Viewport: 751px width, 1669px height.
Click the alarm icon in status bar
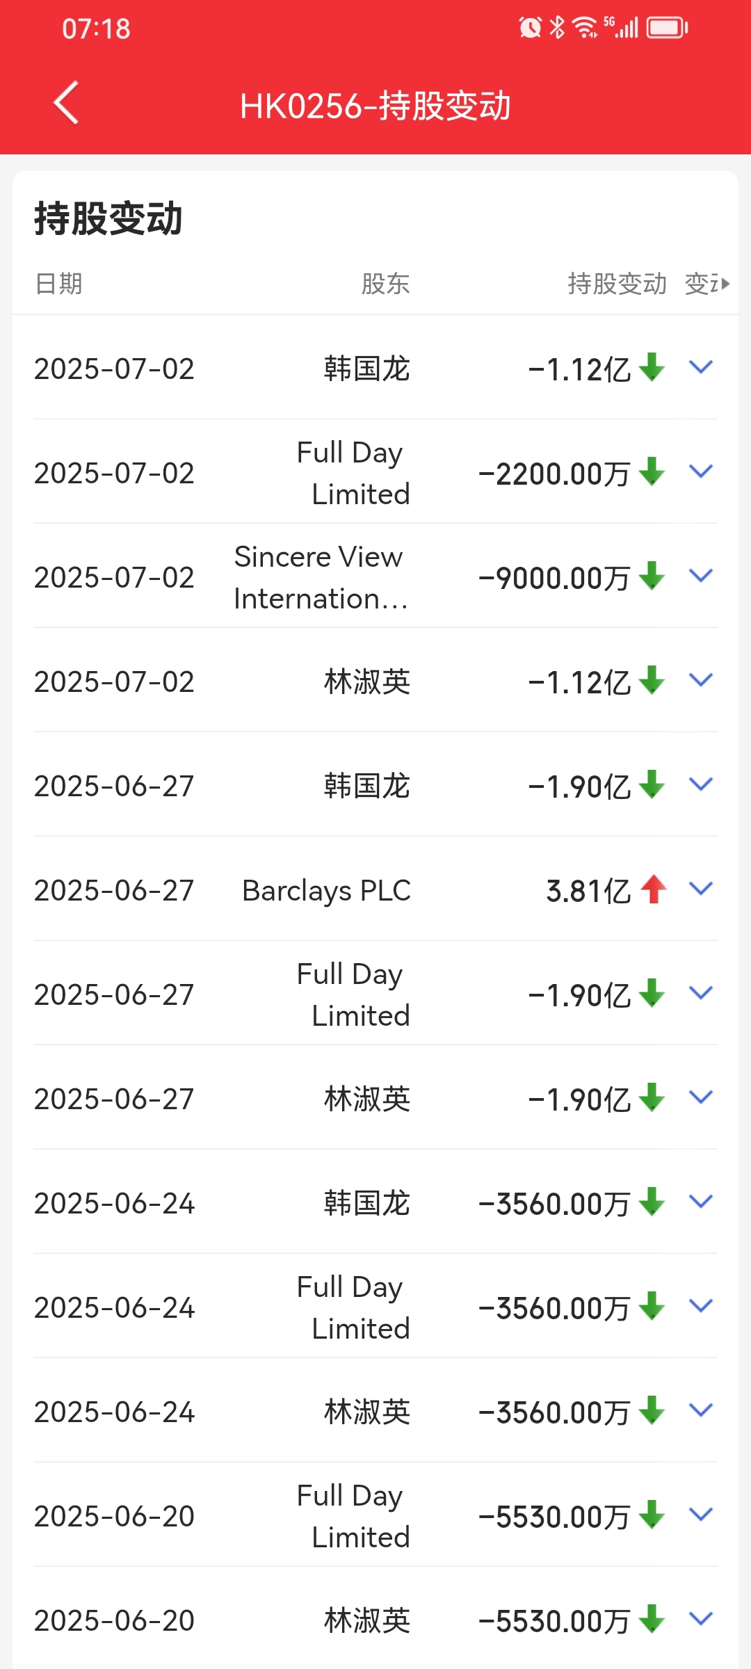tap(530, 28)
